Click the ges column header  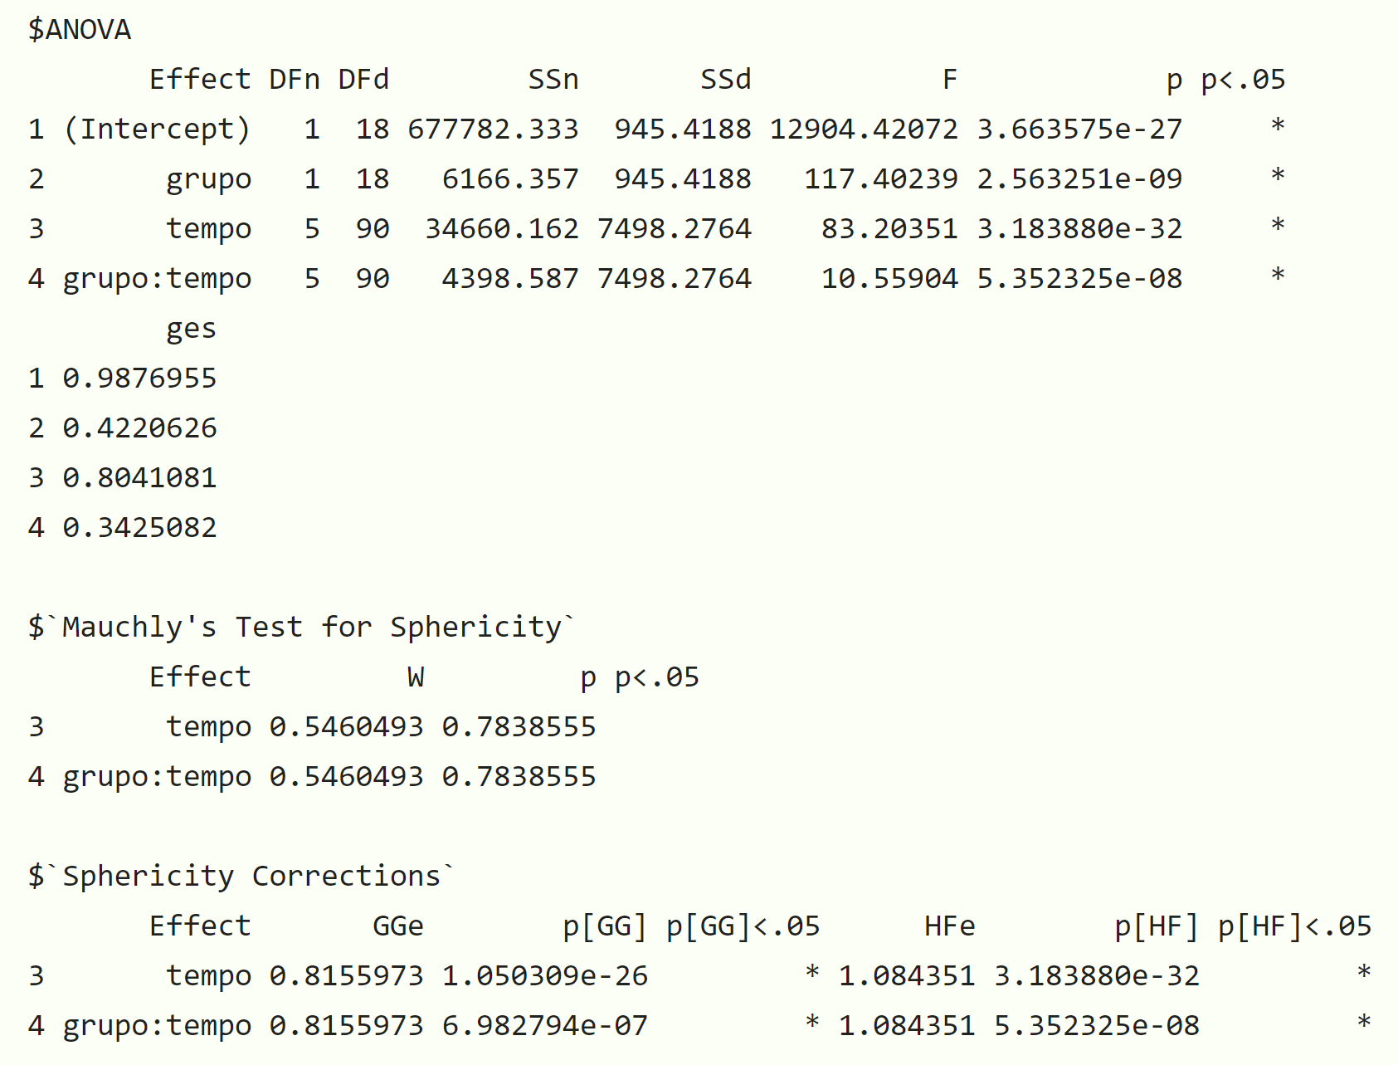point(191,330)
